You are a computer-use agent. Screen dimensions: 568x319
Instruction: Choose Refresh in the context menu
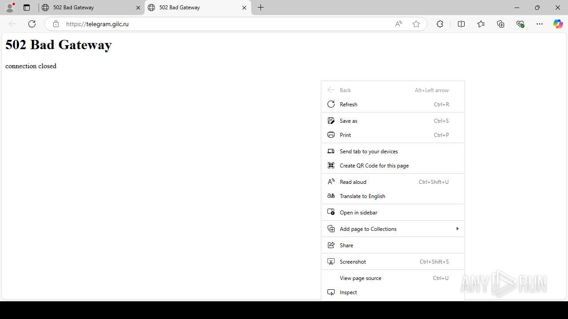click(x=393, y=105)
